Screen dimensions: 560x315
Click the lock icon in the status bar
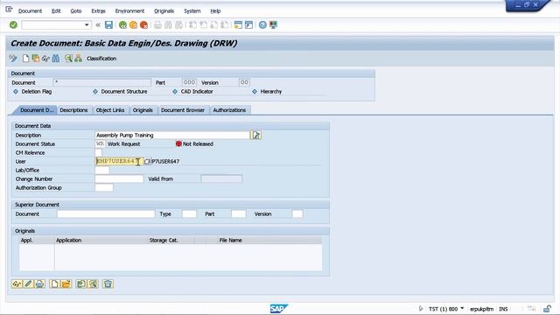[547, 309]
